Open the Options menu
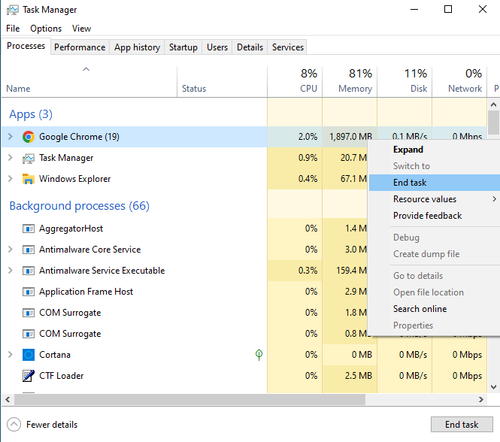500x442 pixels. point(46,29)
